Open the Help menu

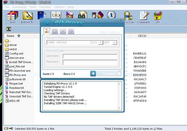(71, 7)
